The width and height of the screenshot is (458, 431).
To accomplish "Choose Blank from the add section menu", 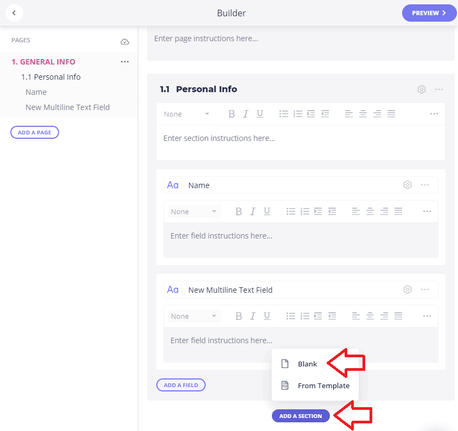I will click(x=307, y=364).
